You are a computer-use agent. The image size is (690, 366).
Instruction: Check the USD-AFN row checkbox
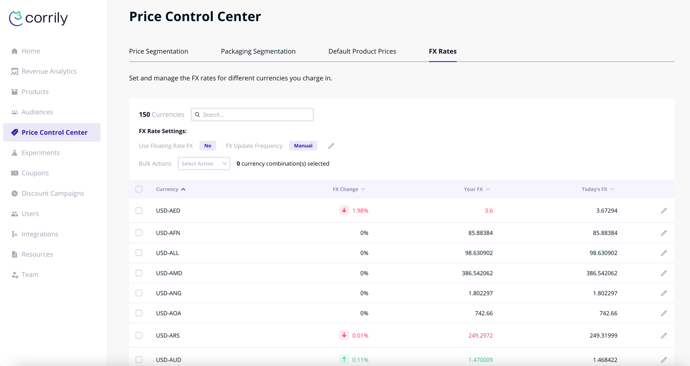139,233
